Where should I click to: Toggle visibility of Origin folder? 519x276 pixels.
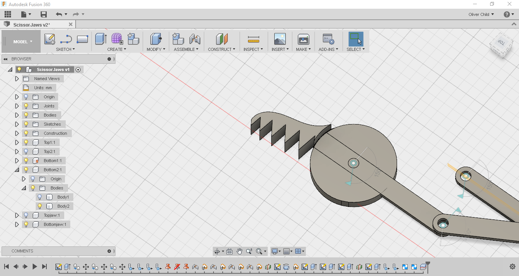(x=26, y=97)
